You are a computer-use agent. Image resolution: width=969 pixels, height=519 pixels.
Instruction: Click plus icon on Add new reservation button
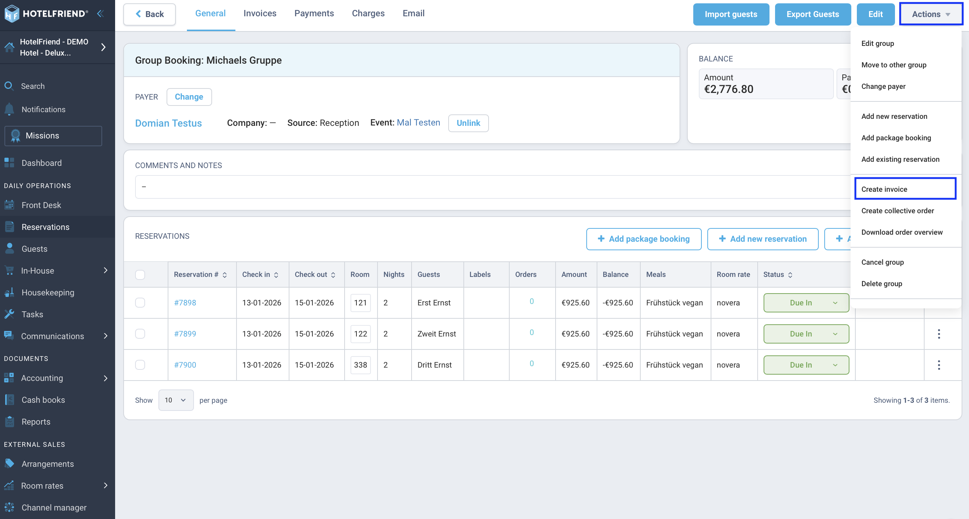click(x=722, y=239)
